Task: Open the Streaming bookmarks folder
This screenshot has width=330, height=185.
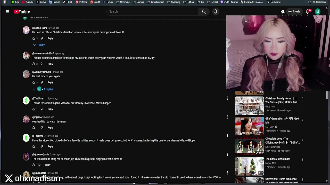Action: (123, 2)
